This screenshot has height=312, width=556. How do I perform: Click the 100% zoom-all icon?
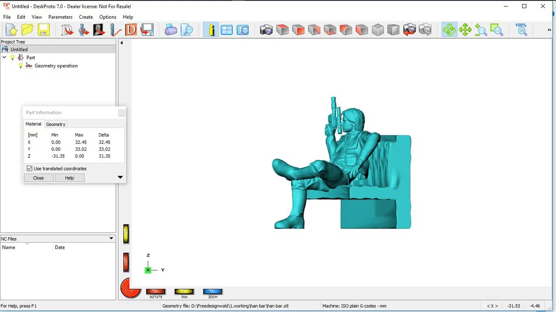click(521, 30)
